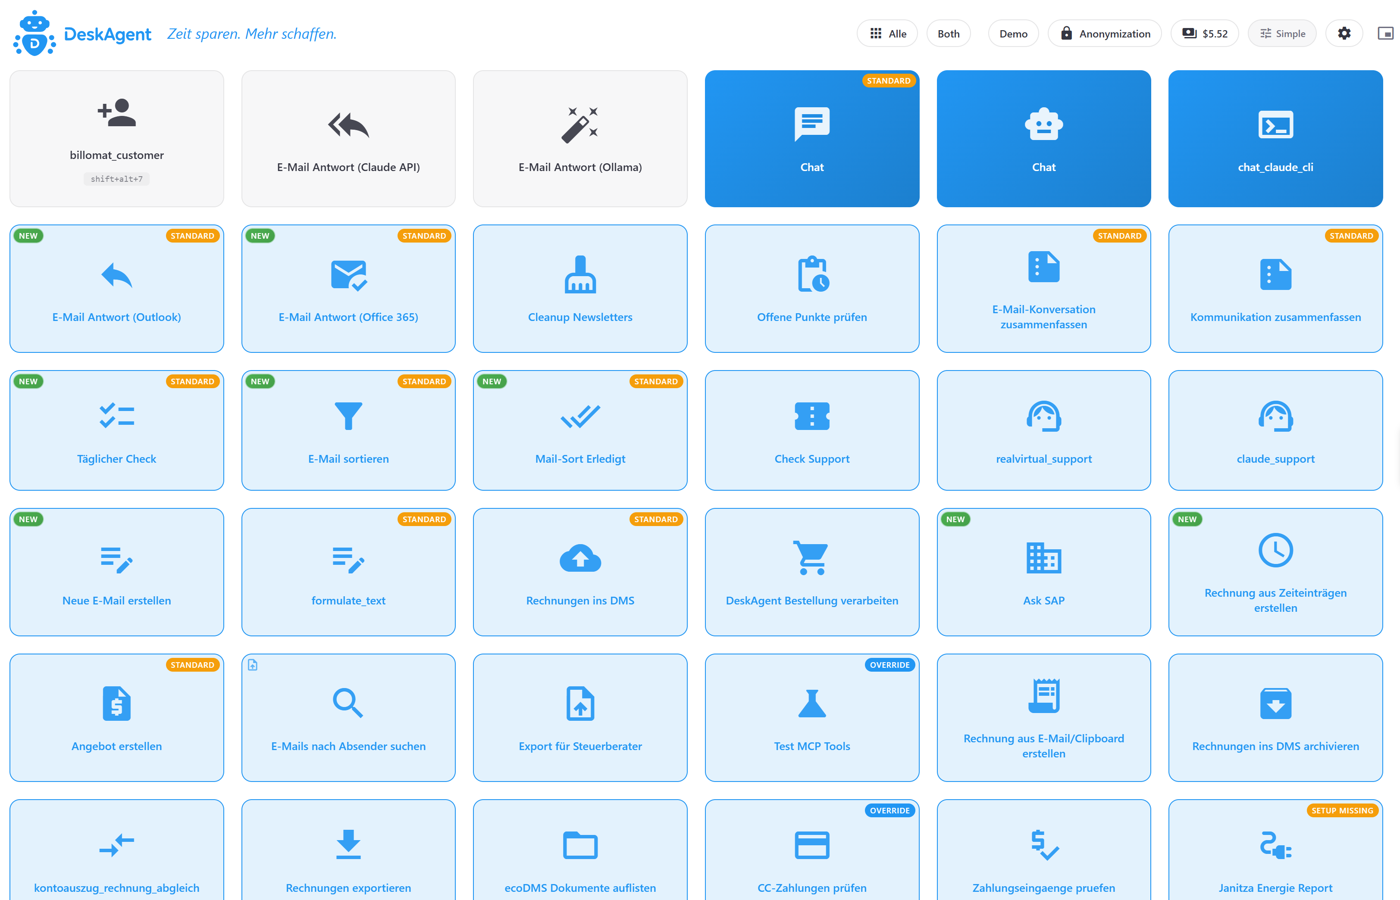Click the picture-in-picture window icon

click(1385, 33)
